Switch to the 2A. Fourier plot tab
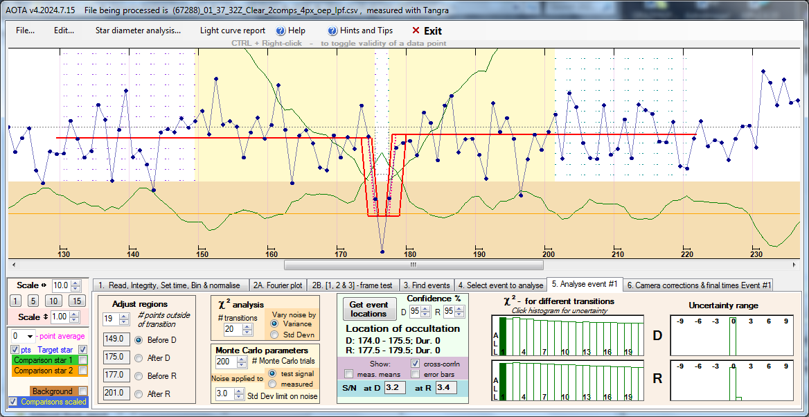The height and width of the screenshot is (417, 809). tap(277, 285)
